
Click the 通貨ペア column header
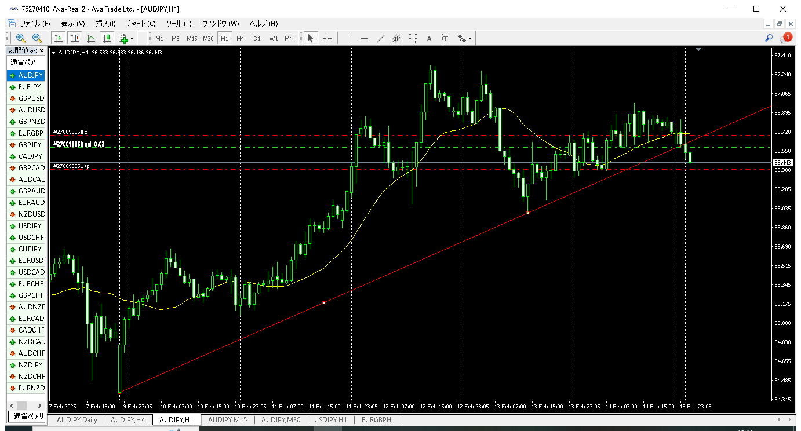click(x=26, y=63)
